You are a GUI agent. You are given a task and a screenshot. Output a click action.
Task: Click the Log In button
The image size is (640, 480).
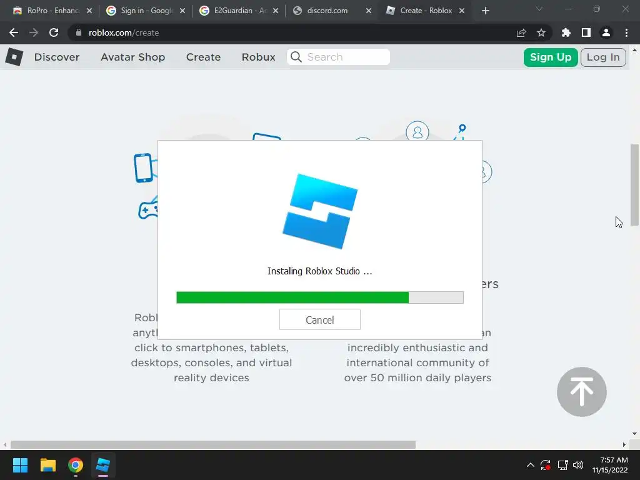coord(603,57)
